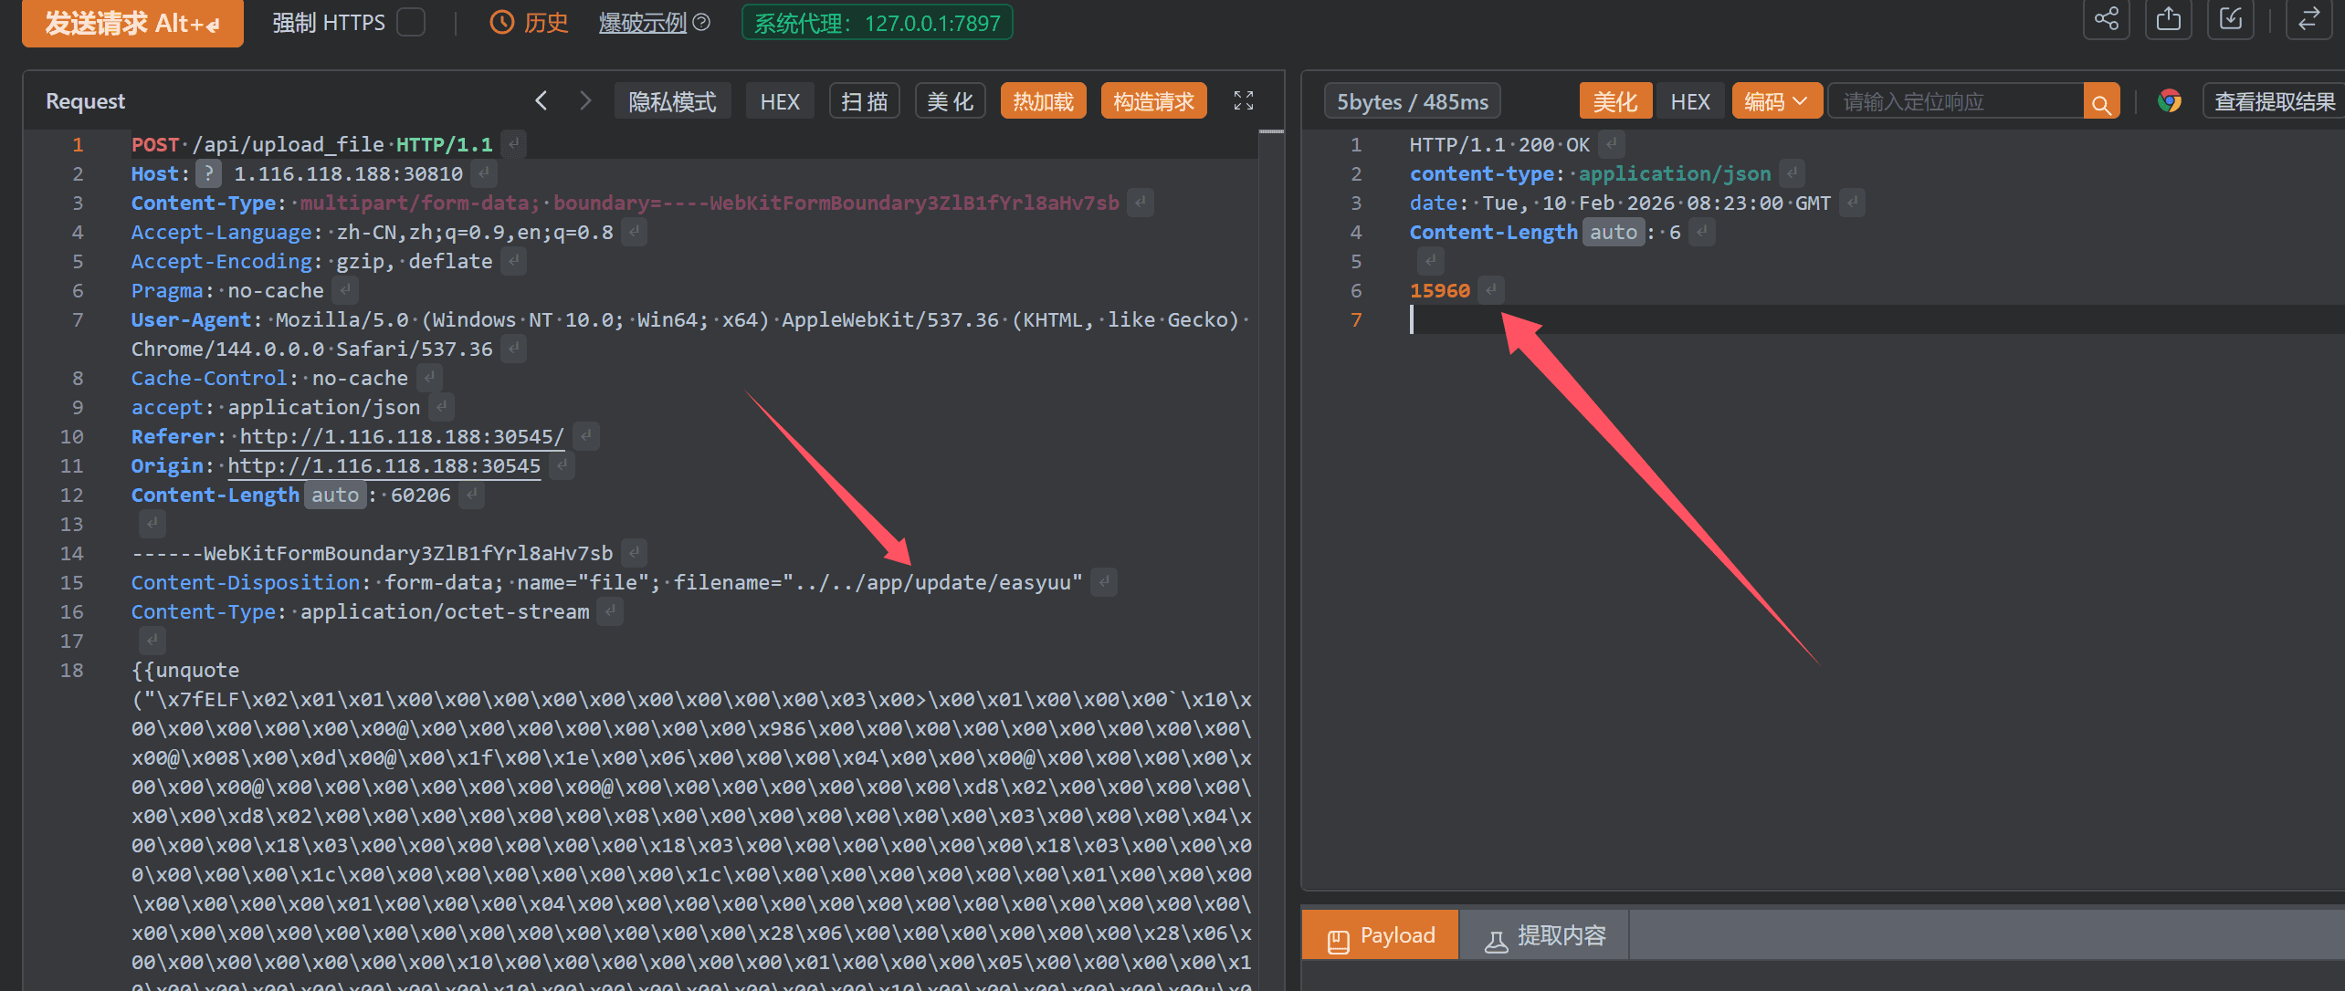Viewport: 2345px width, 991px height.
Task: Open the 爆破示例 link
Action: coord(643,22)
